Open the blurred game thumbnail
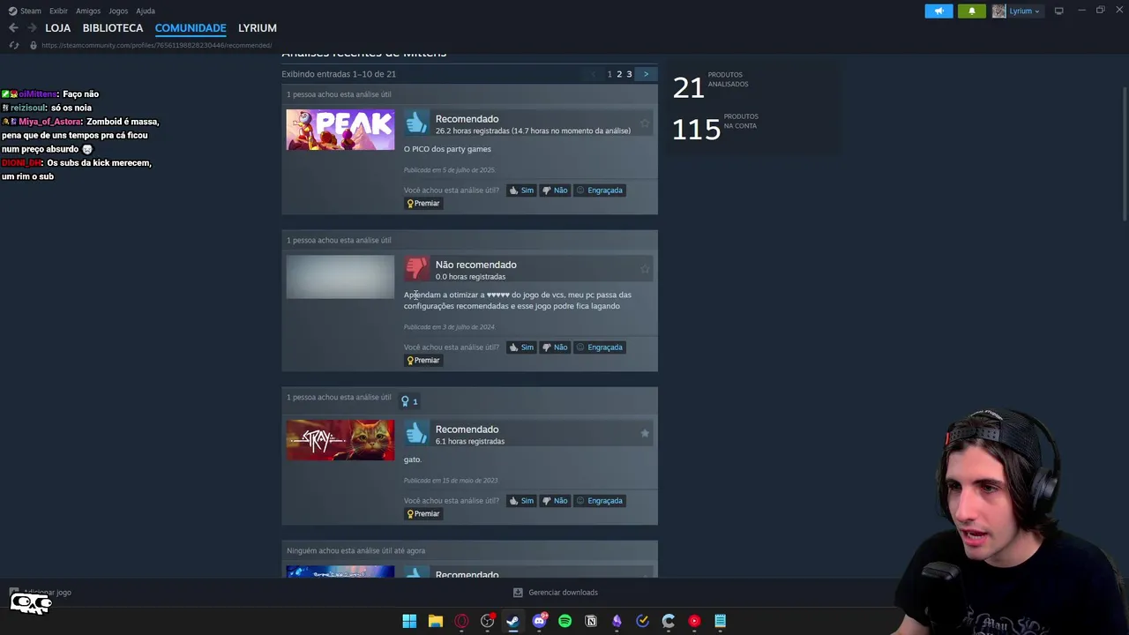 [x=340, y=277]
